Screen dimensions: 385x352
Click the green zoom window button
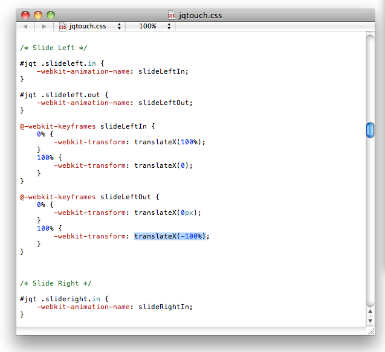tap(51, 15)
